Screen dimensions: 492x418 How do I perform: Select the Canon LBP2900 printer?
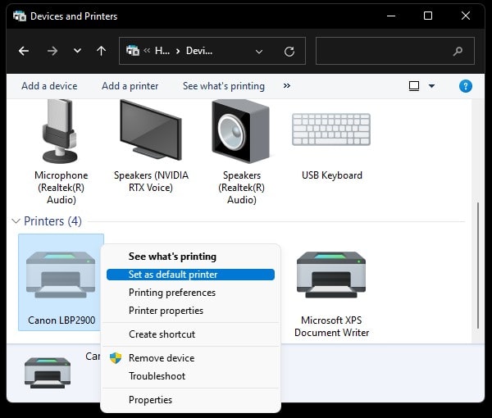pos(61,282)
